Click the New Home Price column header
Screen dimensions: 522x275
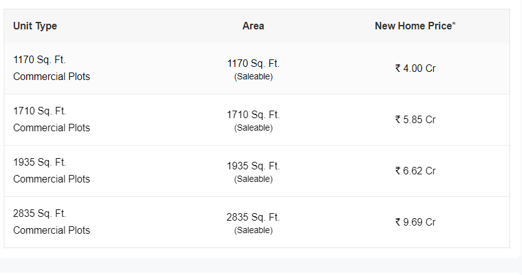(415, 26)
